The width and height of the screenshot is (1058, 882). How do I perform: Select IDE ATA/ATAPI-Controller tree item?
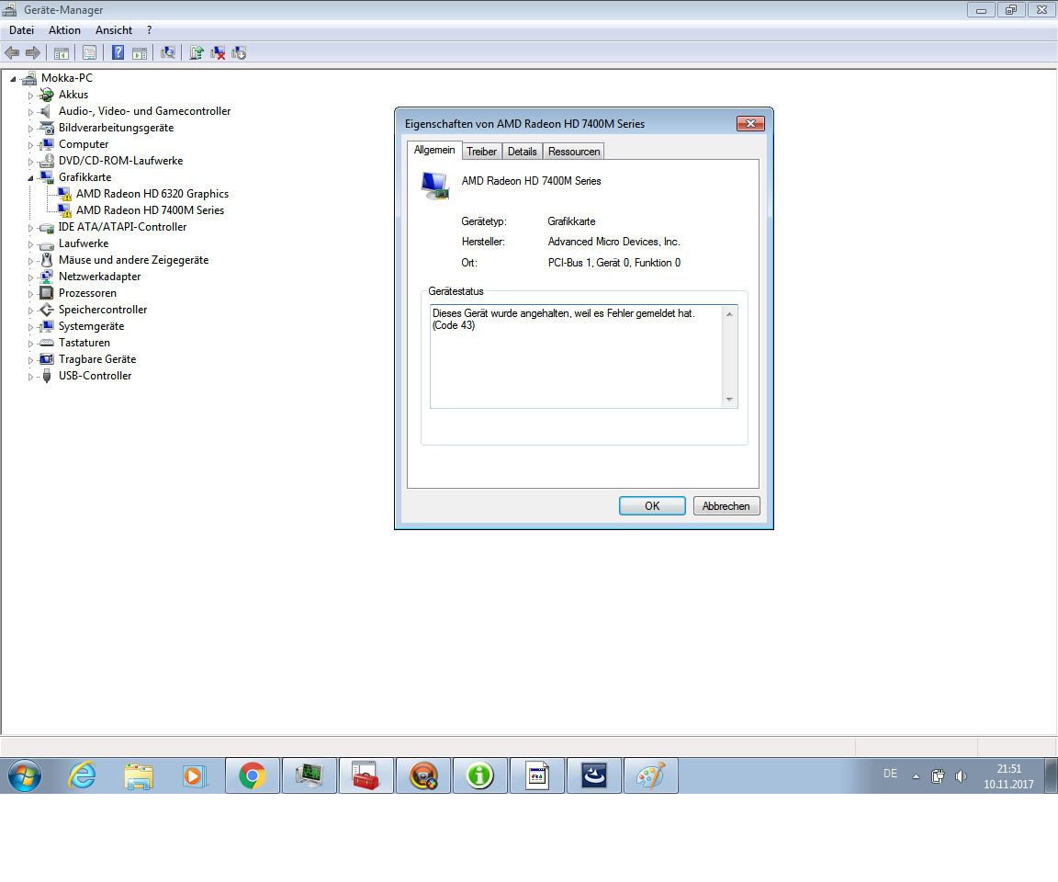[123, 228]
